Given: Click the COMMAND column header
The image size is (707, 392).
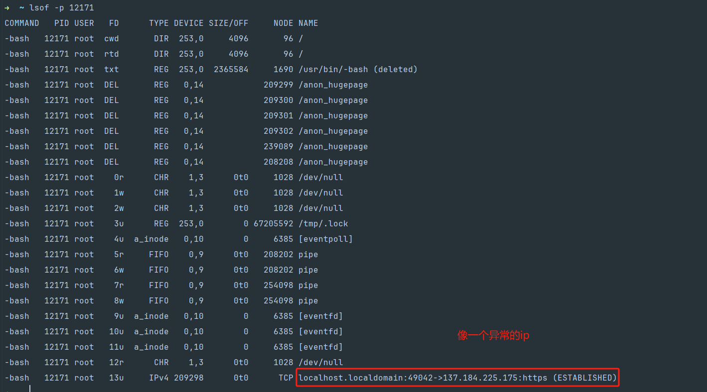Looking at the screenshot, I should click(x=22, y=23).
